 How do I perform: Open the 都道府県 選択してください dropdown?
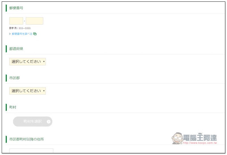click(28, 62)
